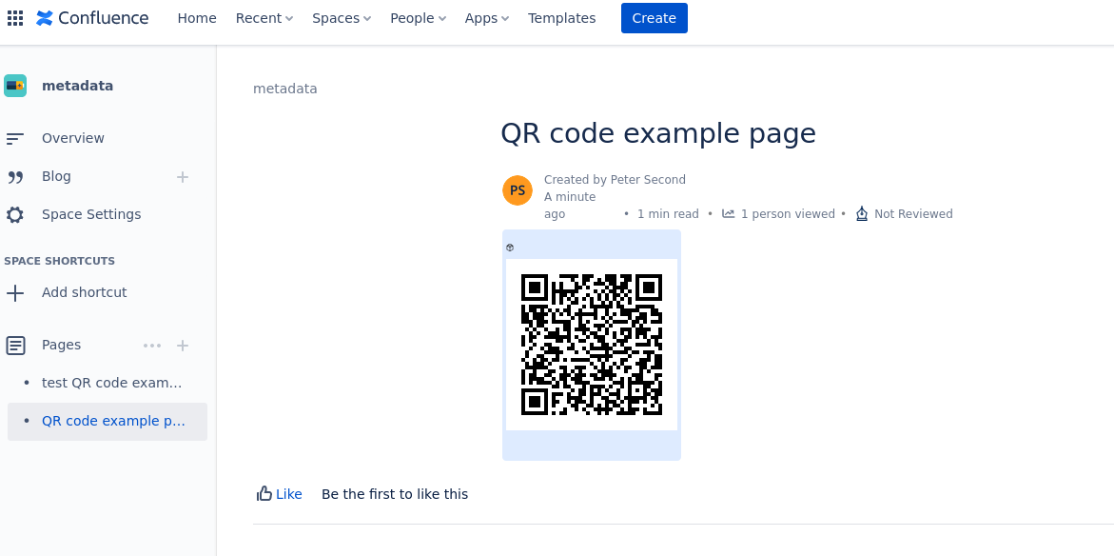This screenshot has width=1114, height=556.
Task: Select Overview in the space sidebar
Action: [72, 138]
